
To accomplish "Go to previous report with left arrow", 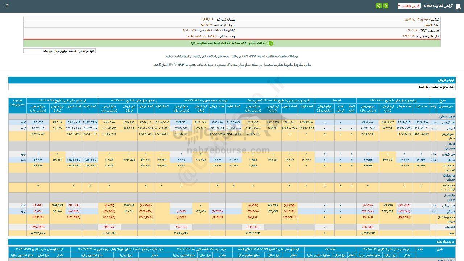I will click(x=379, y=6).
